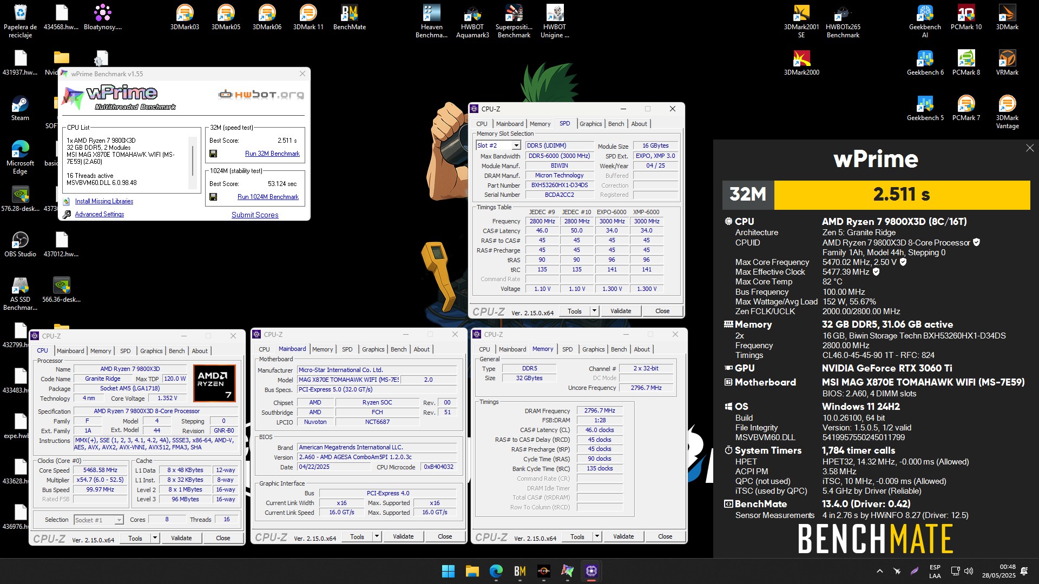Open the PCMark 7 desktop icon
This screenshot has width=1039, height=584.
[966, 108]
